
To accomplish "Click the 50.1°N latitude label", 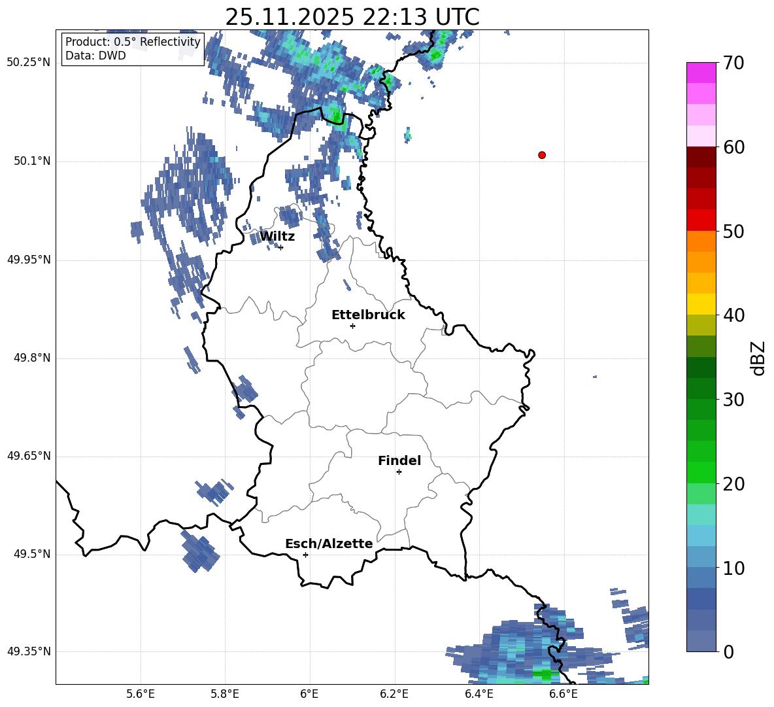I will click(32, 162).
